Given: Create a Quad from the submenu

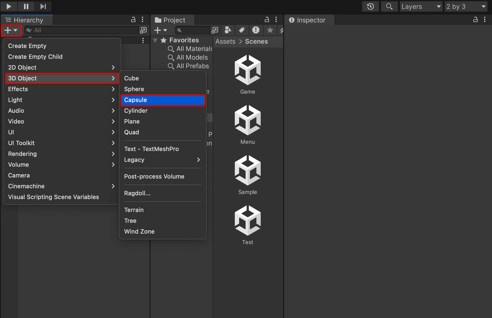Looking at the screenshot, I should pos(163,132).
